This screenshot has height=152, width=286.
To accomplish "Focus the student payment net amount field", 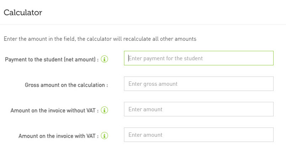I will point(199,58).
